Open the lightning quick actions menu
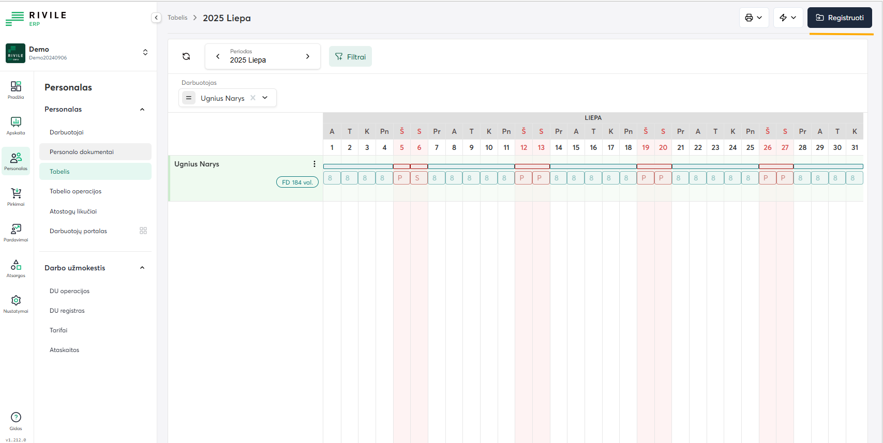The width and height of the screenshot is (883, 443). click(788, 18)
